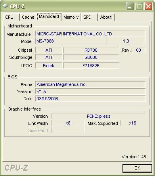Click the empty Side Band field

coord(68,130)
